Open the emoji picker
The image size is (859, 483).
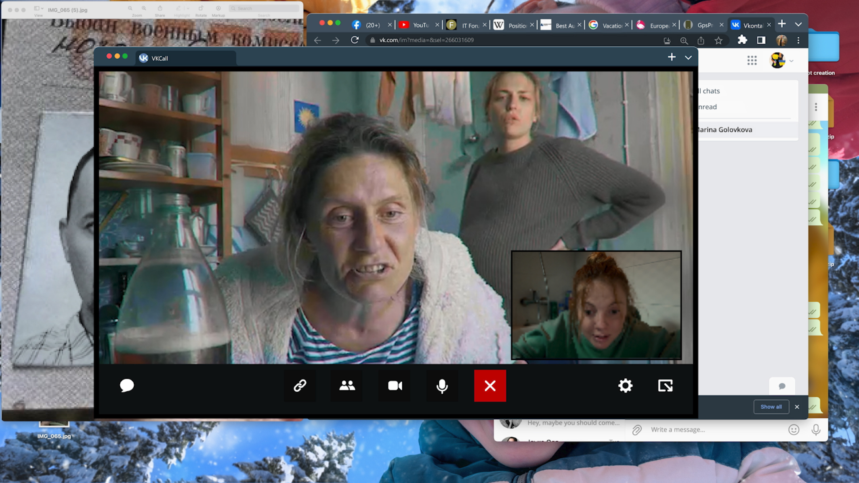(794, 429)
